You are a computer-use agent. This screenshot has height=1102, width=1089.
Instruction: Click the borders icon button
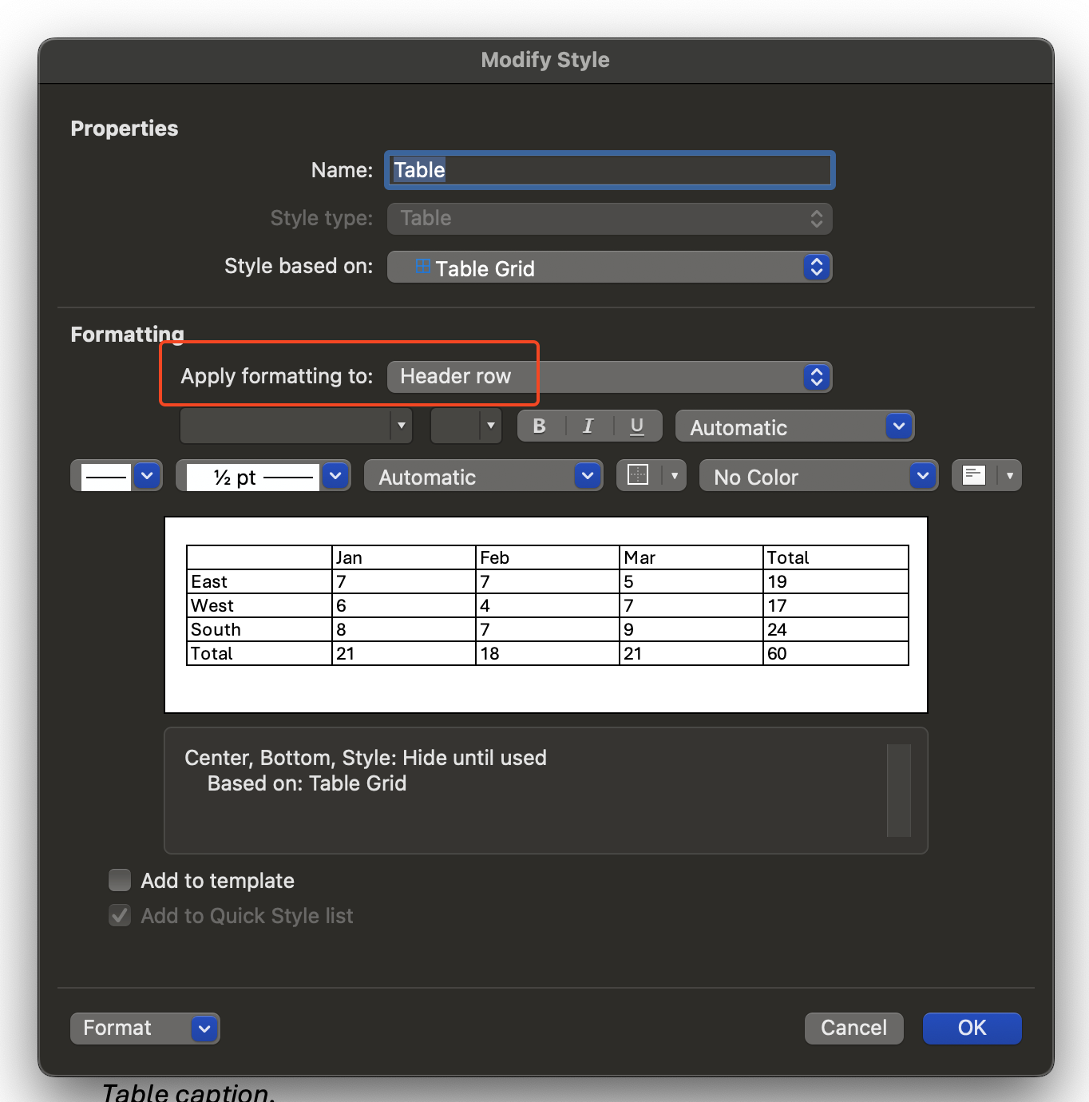[639, 476]
